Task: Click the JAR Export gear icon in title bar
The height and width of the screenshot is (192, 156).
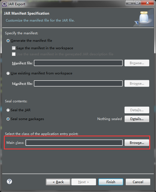Action: [x=4, y=4]
